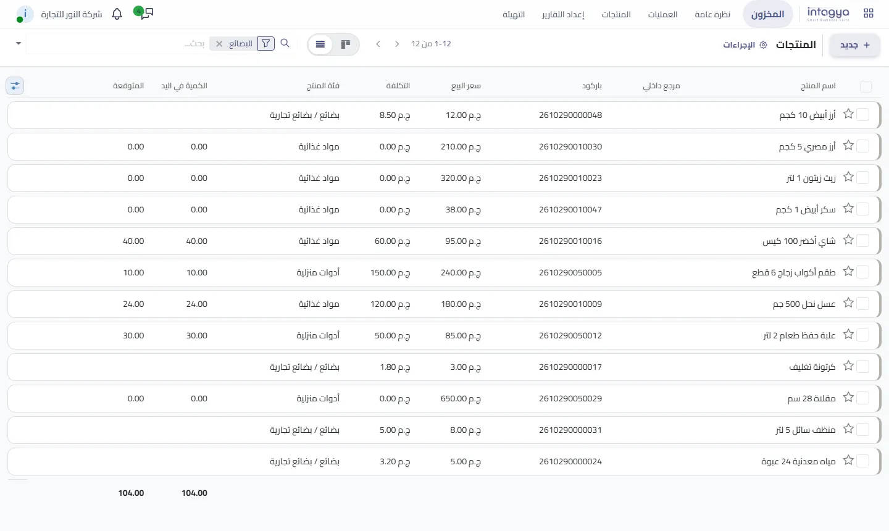Click the شركة النور للتجارة company name
Viewport: 889px width, 531px height.
72,14
